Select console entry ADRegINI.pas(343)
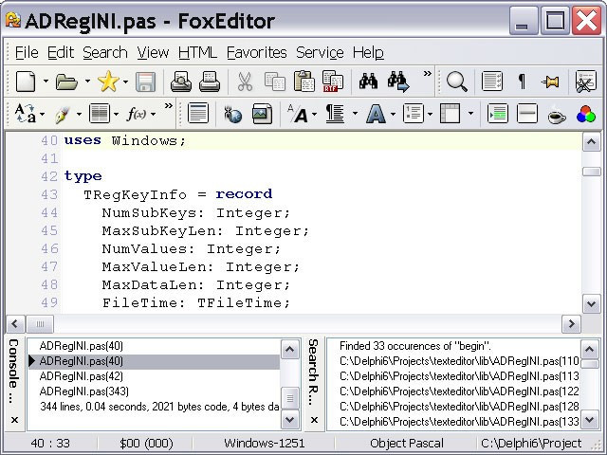The image size is (607, 455). tap(84, 391)
